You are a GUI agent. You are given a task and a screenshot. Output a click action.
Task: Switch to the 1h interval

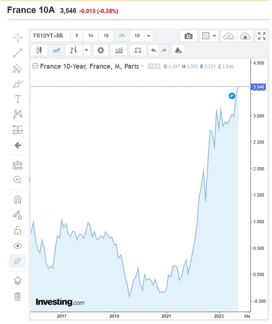tap(91, 36)
